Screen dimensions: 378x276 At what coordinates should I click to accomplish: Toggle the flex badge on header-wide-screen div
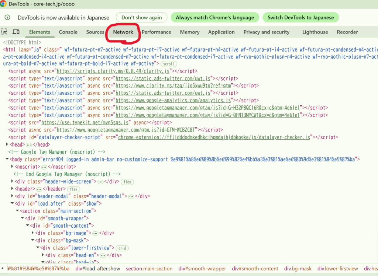click(128, 182)
